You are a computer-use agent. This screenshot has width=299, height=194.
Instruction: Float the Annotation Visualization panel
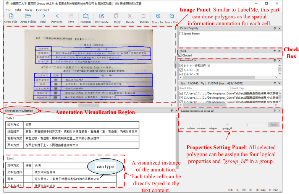[x=171, y=111]
